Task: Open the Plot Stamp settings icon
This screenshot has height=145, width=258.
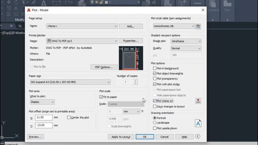Action: click(198, 101)
